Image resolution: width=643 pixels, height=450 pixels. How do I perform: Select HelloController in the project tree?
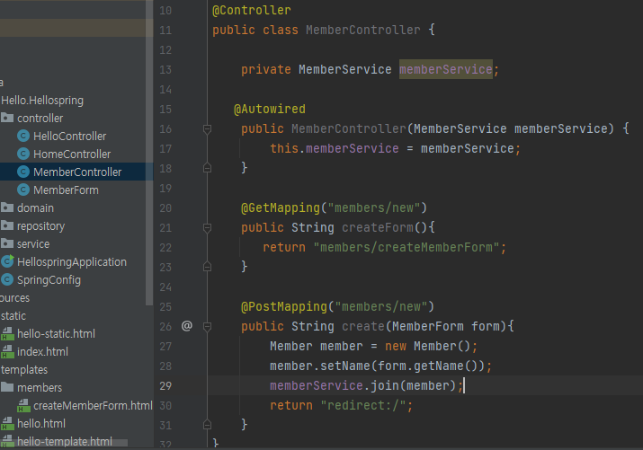coord(70,136)
